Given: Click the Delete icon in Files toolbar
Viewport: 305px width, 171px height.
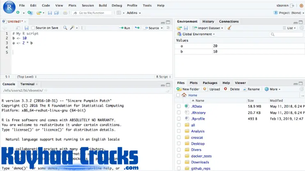Looking at the screenshot, I should pyautogui.click(x=225, y=89).
